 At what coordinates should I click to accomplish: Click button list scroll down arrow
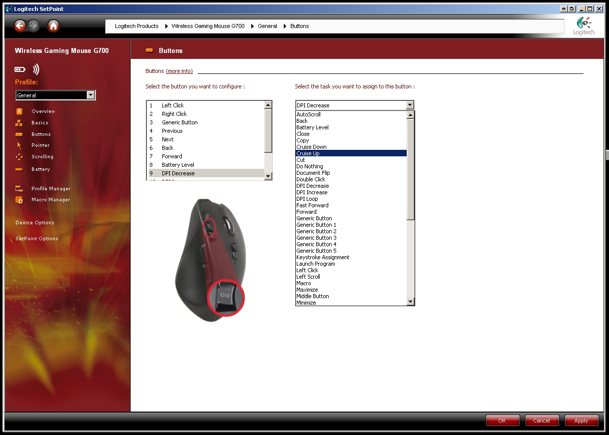(x=268, y=176)
